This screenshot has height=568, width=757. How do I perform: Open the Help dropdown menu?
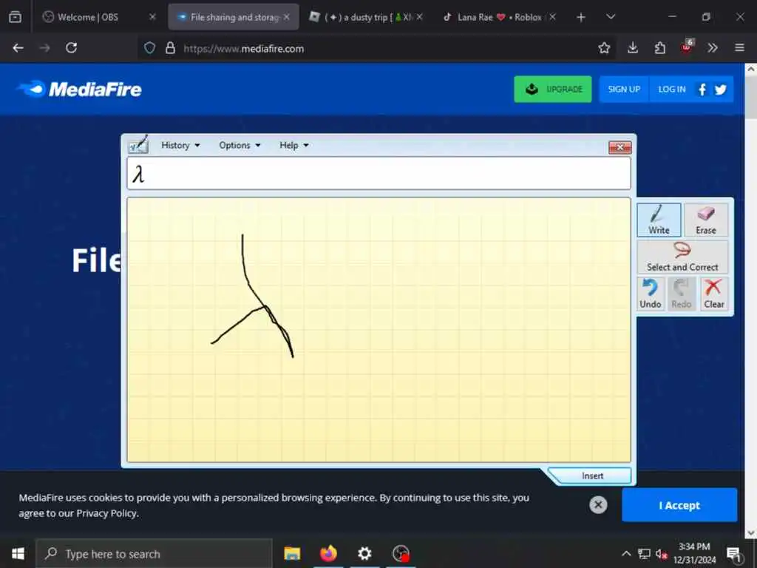tap(294, 146)
